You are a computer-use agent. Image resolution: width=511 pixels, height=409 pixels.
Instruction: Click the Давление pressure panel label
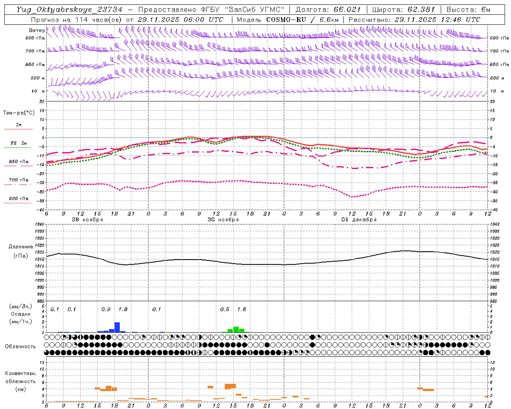[x=21, y=247]
